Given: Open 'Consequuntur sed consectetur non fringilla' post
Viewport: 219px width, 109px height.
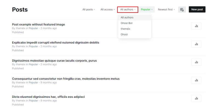Looking at the screenshot, I should coord(66,79).
